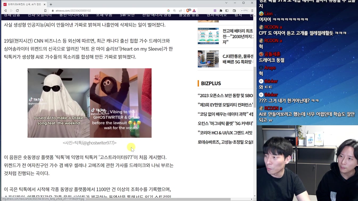The height and width of the screenshot is (201, 358).
Task: Open the 경제·금융 nav menu
Action: (x=12, y=15)
